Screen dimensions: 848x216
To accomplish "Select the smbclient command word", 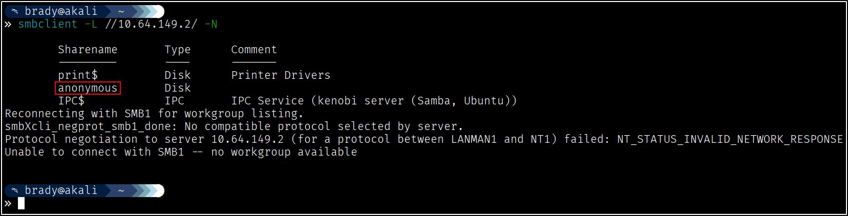I will coord(48,24).
